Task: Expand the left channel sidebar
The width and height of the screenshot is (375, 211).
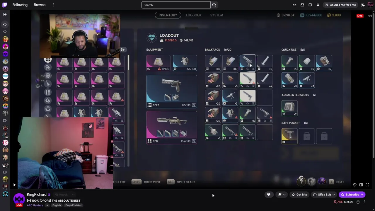Action: 5,14
